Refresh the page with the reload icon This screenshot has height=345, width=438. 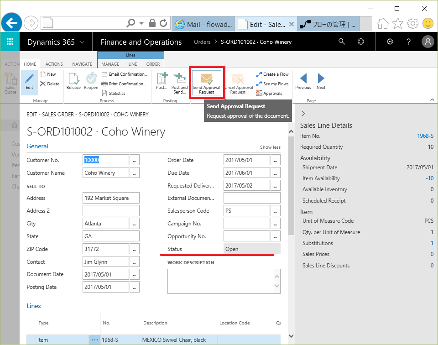point(163,23)
